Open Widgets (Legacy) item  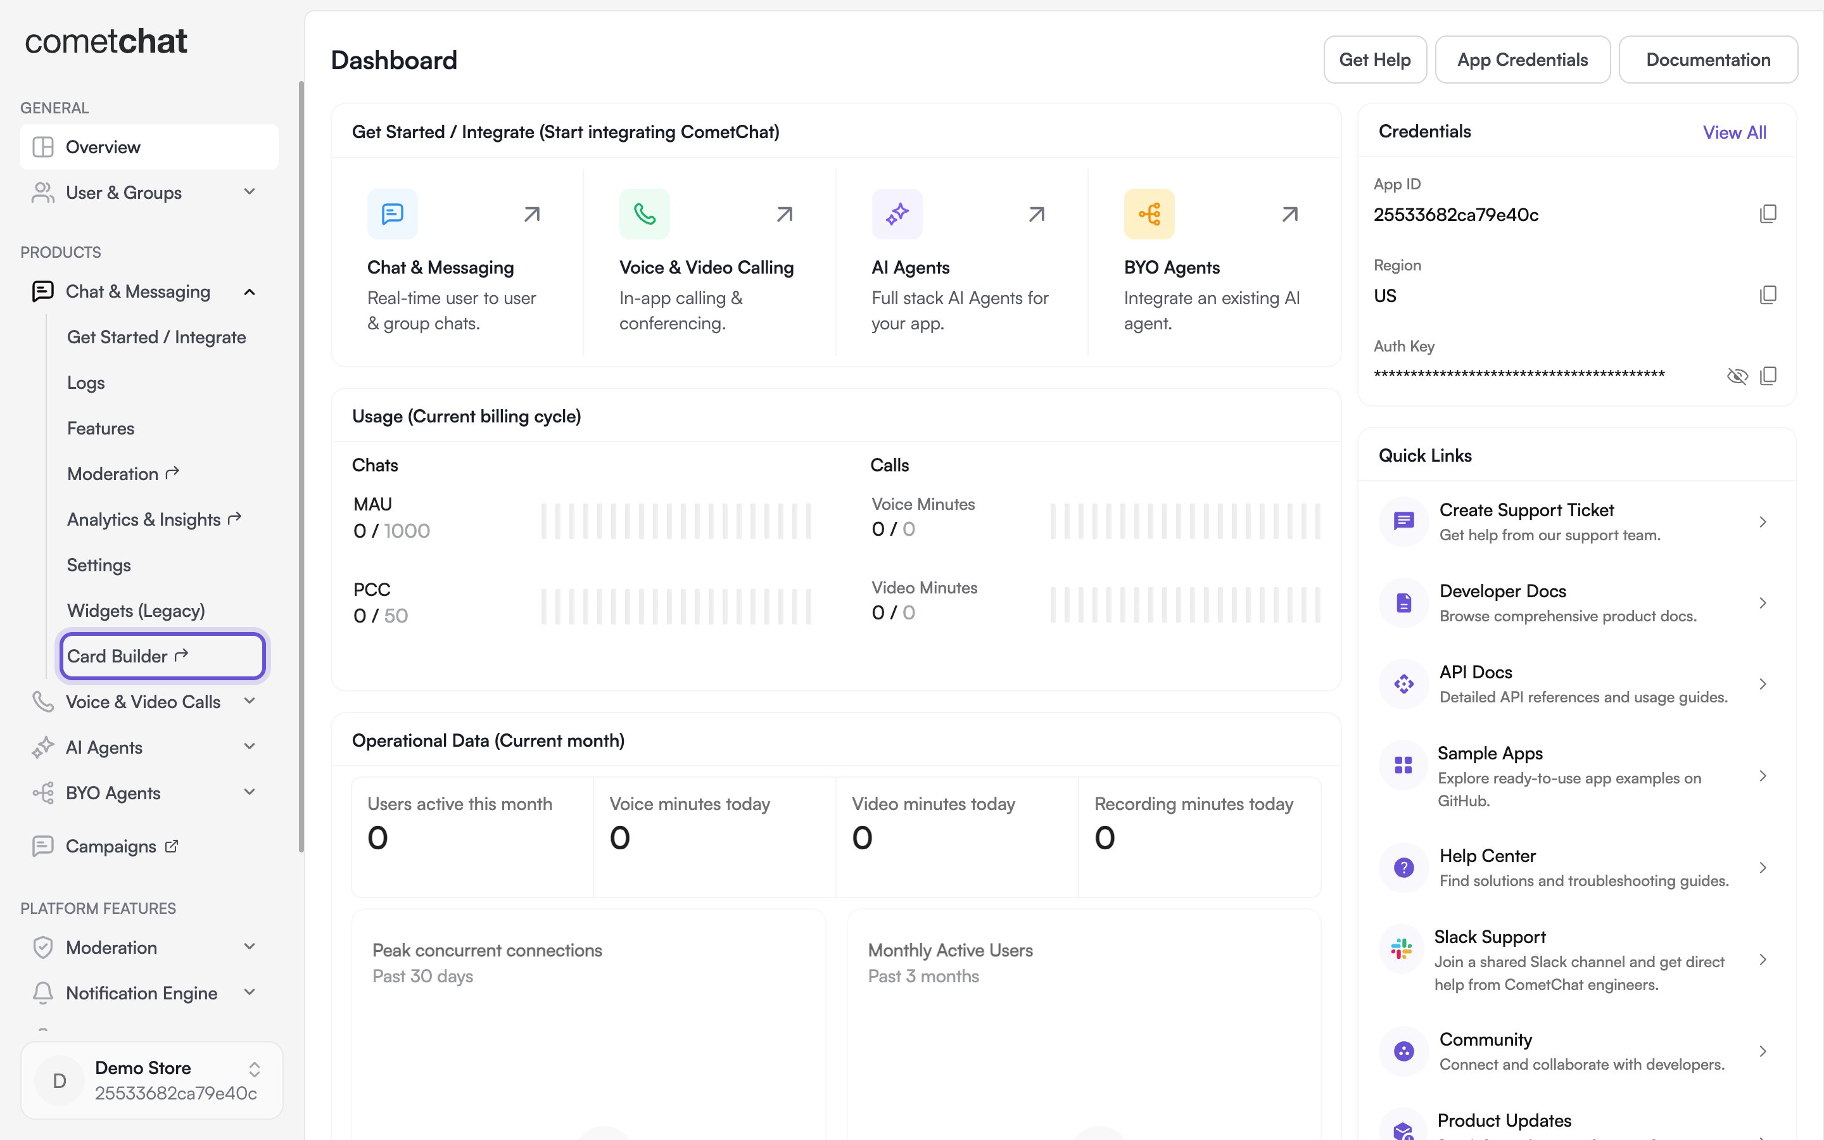[x=136, y=611]
